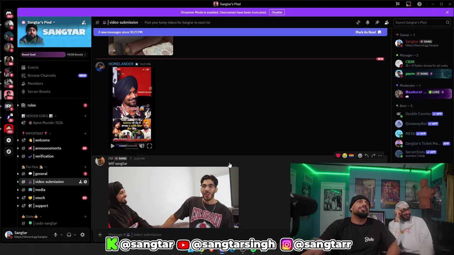Open Discord direct messages home icon
Viewport: 454px width, 255px height.
coord(9,13)
